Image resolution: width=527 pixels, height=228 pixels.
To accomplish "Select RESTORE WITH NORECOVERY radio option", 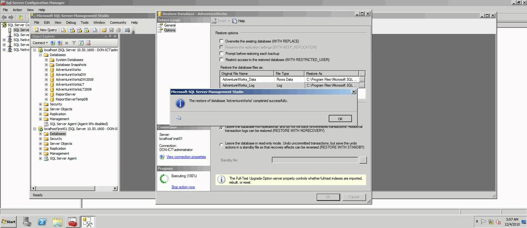I will (222, 128).
